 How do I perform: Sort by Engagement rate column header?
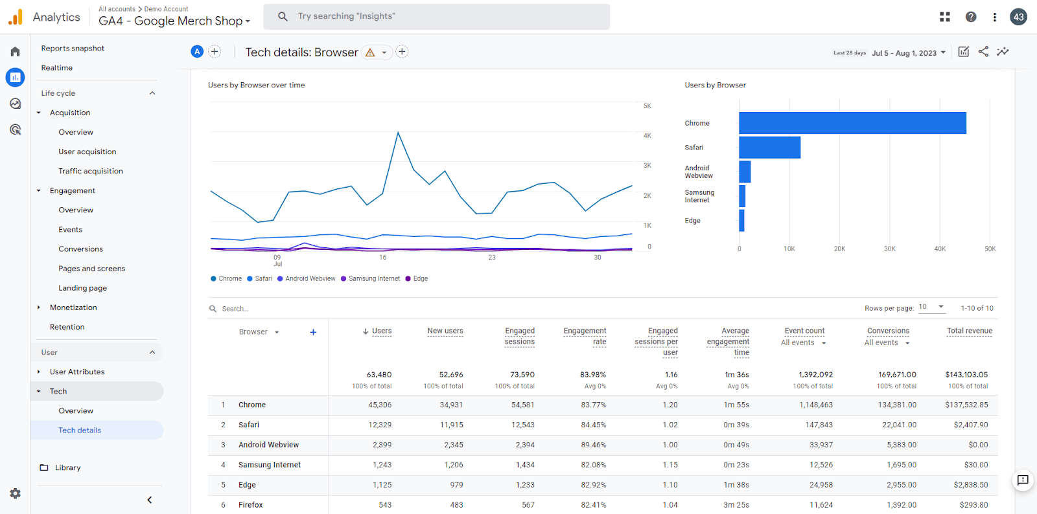[585, 336]
